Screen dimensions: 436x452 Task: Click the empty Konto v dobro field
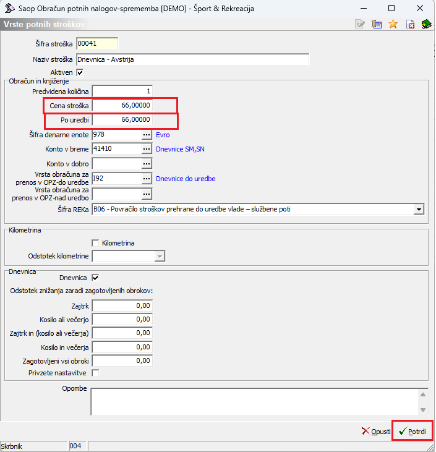tap(117, 164)
